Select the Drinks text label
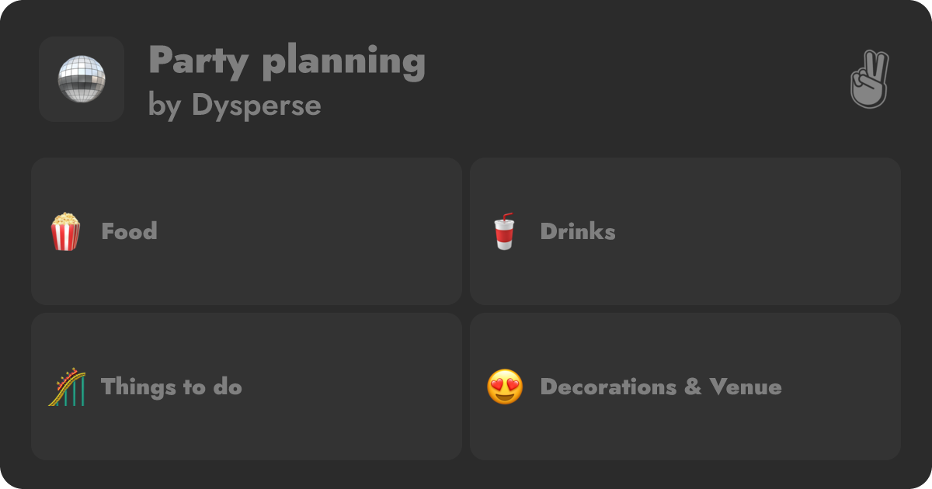The height and width of the screenshot is (489, 932). pyautogui.click(x=578, y=231)
